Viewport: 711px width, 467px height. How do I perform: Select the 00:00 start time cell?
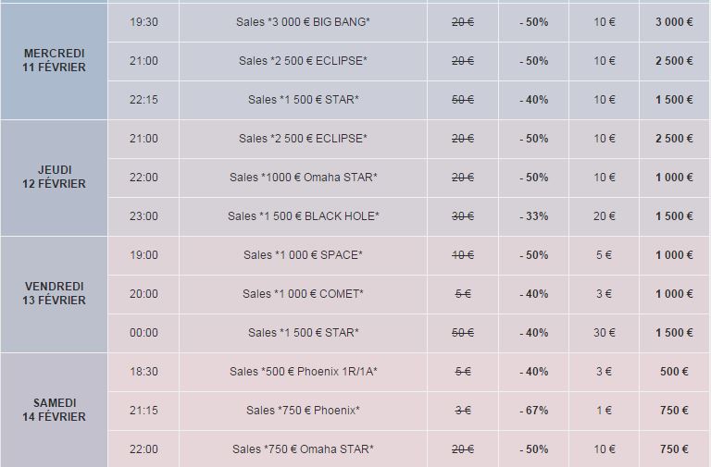click(x=143, y=333)
